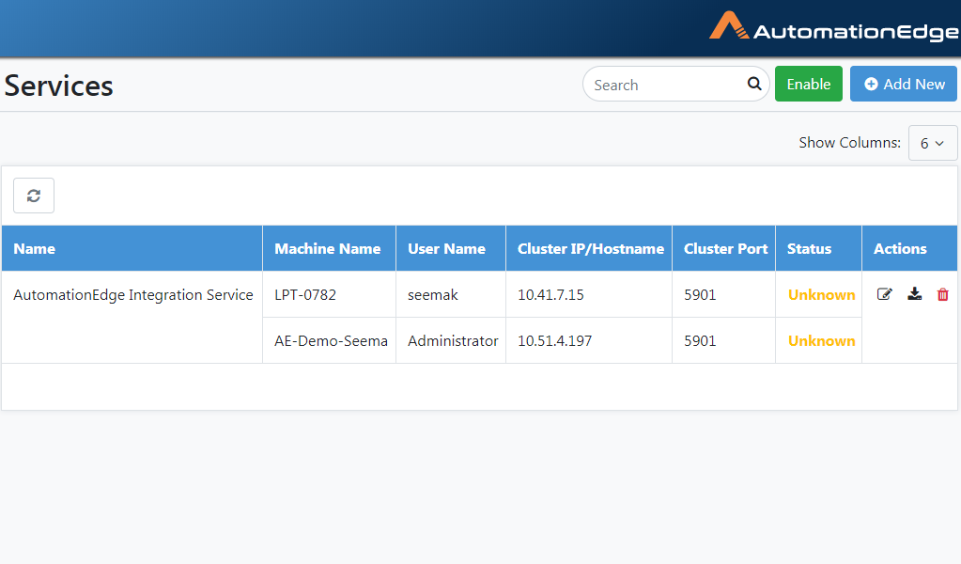Click port 5901 in LPT-0782 row
This screenshot has width=961, height=564.
coord(700,295)
